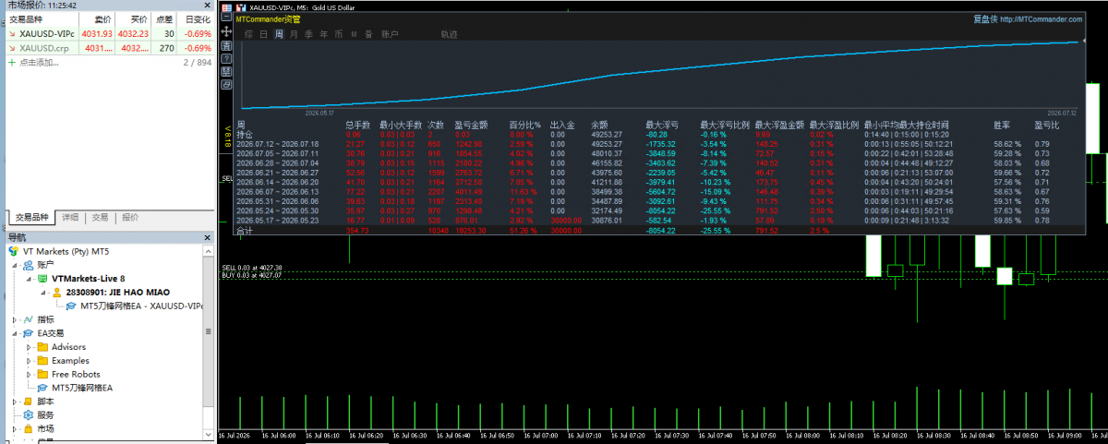
Task: Click the question mark help icon
Action: [226, 58]
